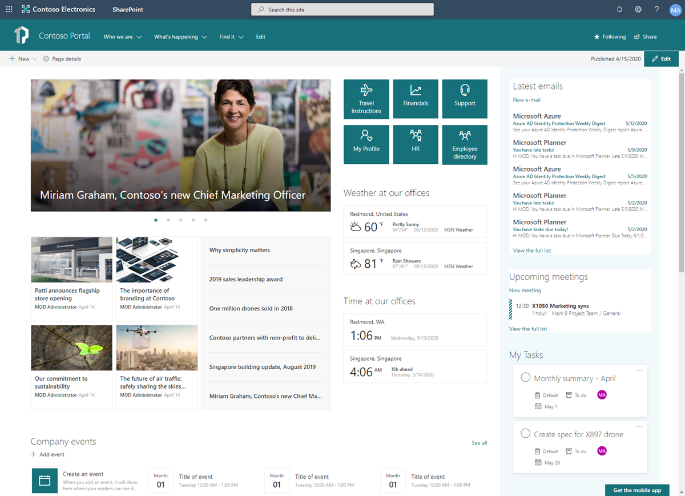Click the plus icon beside Add event
The height and width of the screenshot is (496, 685).
point(33,454)
